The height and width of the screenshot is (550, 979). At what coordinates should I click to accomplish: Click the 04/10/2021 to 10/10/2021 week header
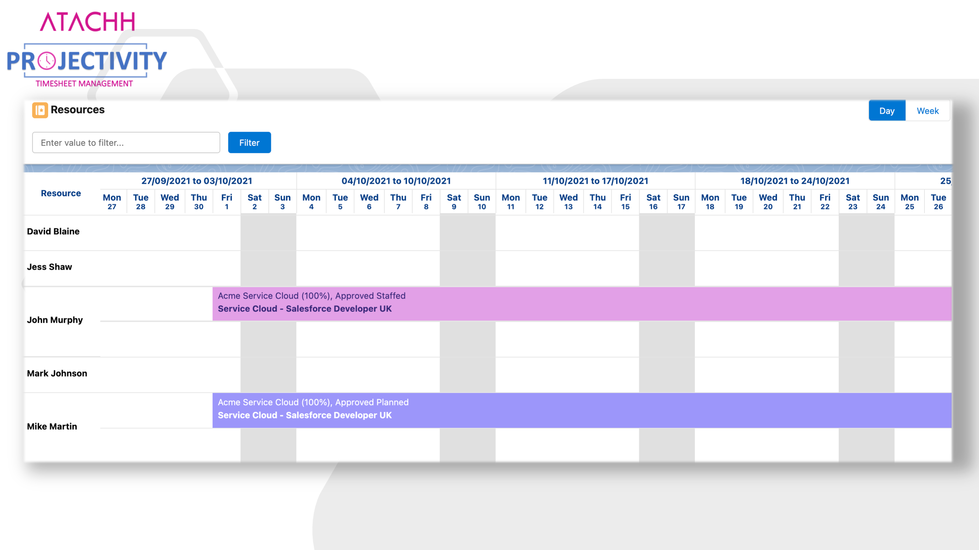point(396,181)
